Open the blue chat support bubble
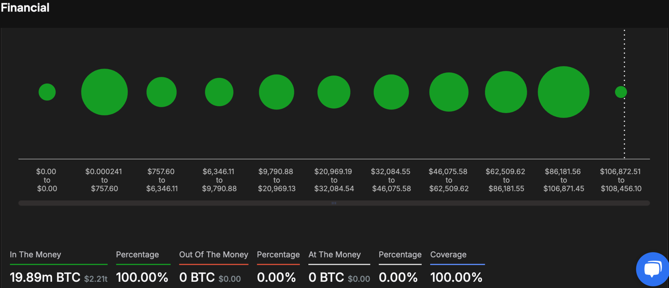Screen dimensions: 669x288 [652, 269]
